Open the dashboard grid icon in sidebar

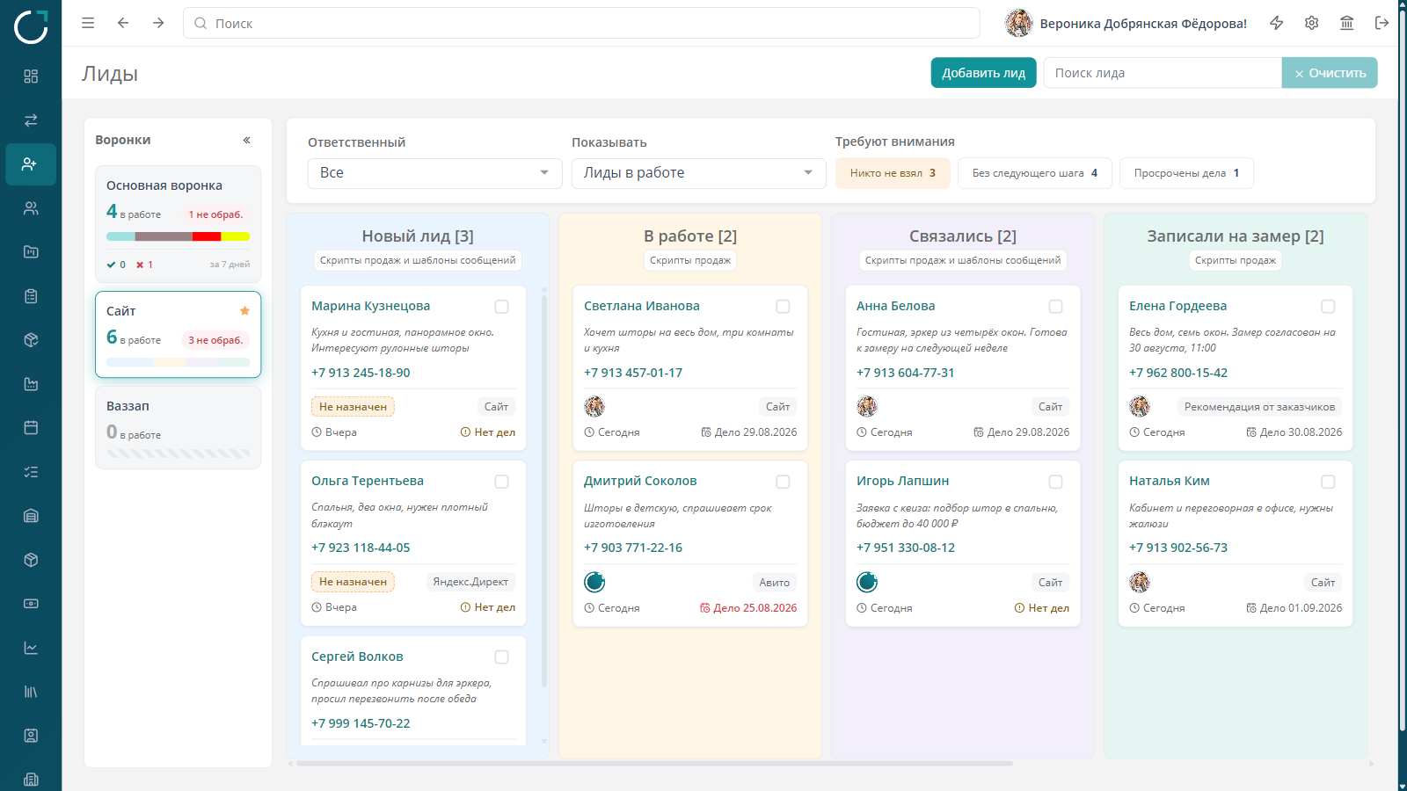tap(31, 76)
